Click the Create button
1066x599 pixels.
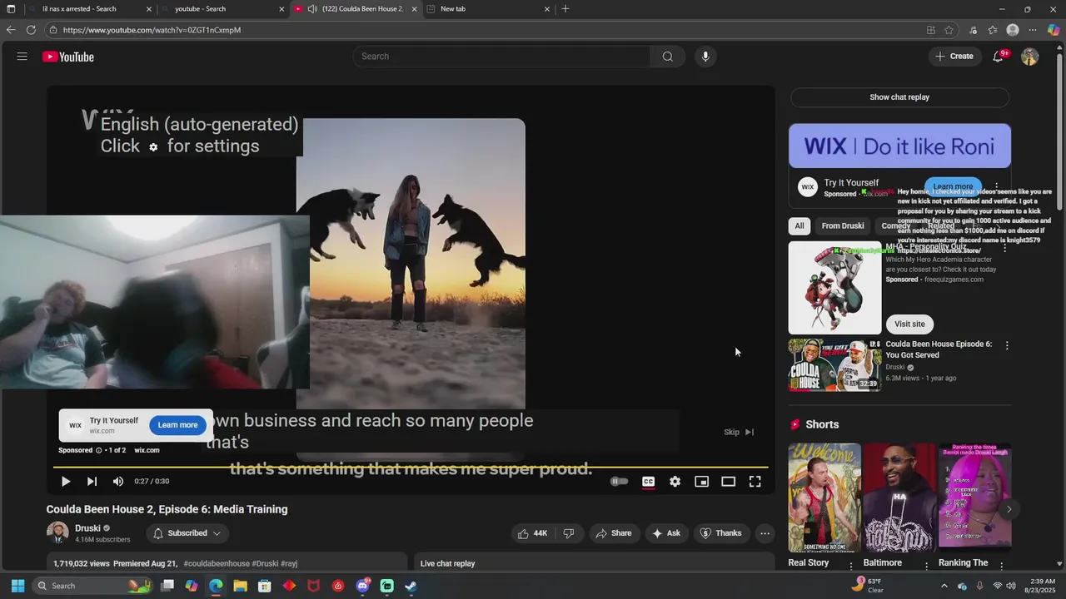pos(954,57)
